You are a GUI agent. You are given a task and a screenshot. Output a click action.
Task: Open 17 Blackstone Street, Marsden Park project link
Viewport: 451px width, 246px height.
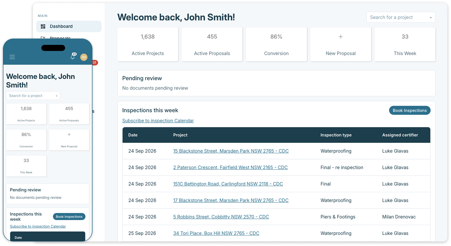pyautogui.click(x=231, y=200)
